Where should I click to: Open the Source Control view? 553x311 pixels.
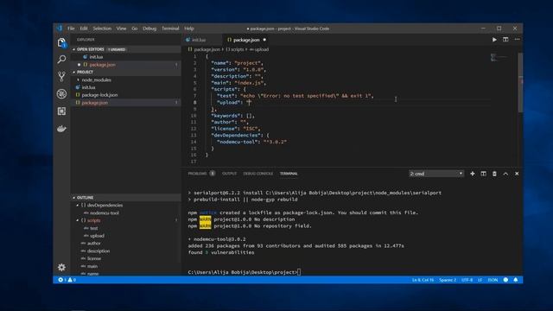coord(61,76)
